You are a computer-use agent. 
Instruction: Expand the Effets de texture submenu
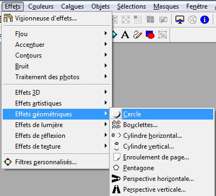(x=56, y=146)
